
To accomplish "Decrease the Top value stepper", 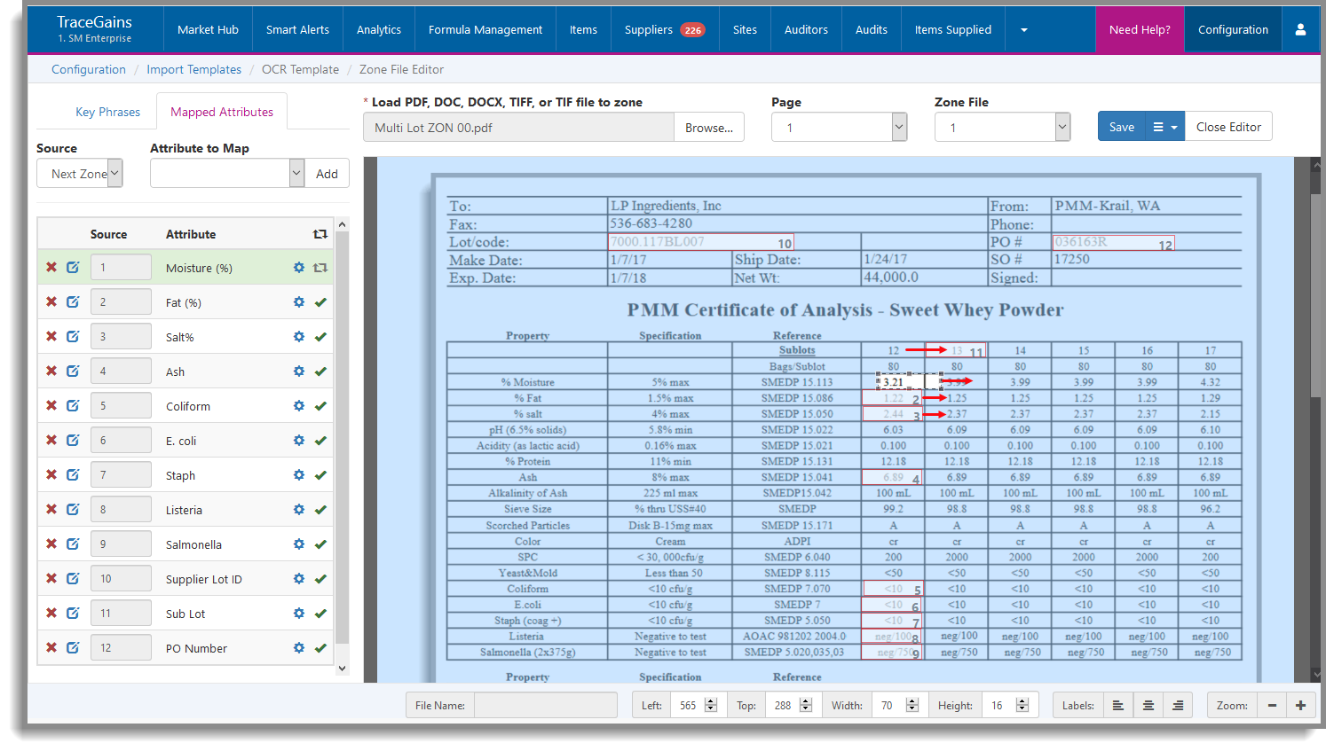I will (x=806, y=709).
